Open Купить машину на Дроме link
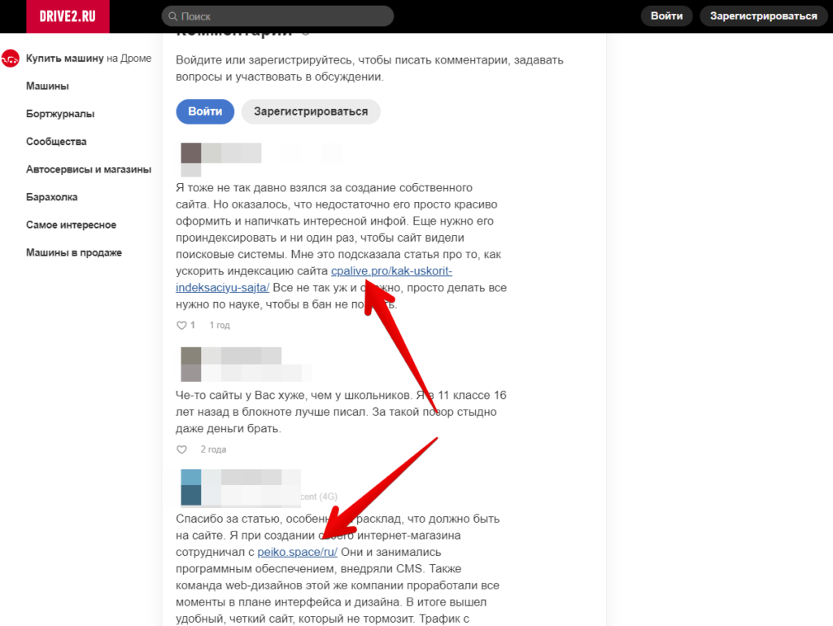 click(89, 59)
